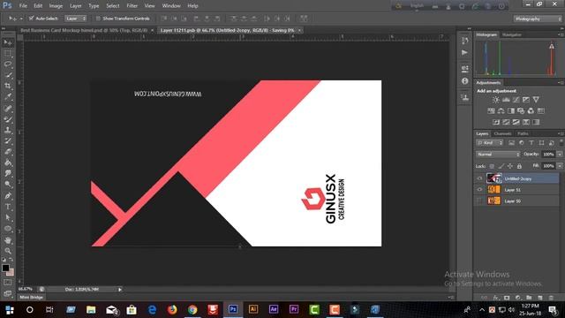Click the background color swatch
Viewport: 565px width, 318px height.
coord(11,272)
